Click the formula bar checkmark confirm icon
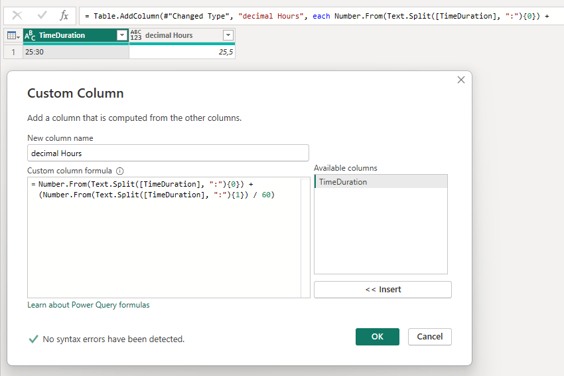 coord(42,15)
